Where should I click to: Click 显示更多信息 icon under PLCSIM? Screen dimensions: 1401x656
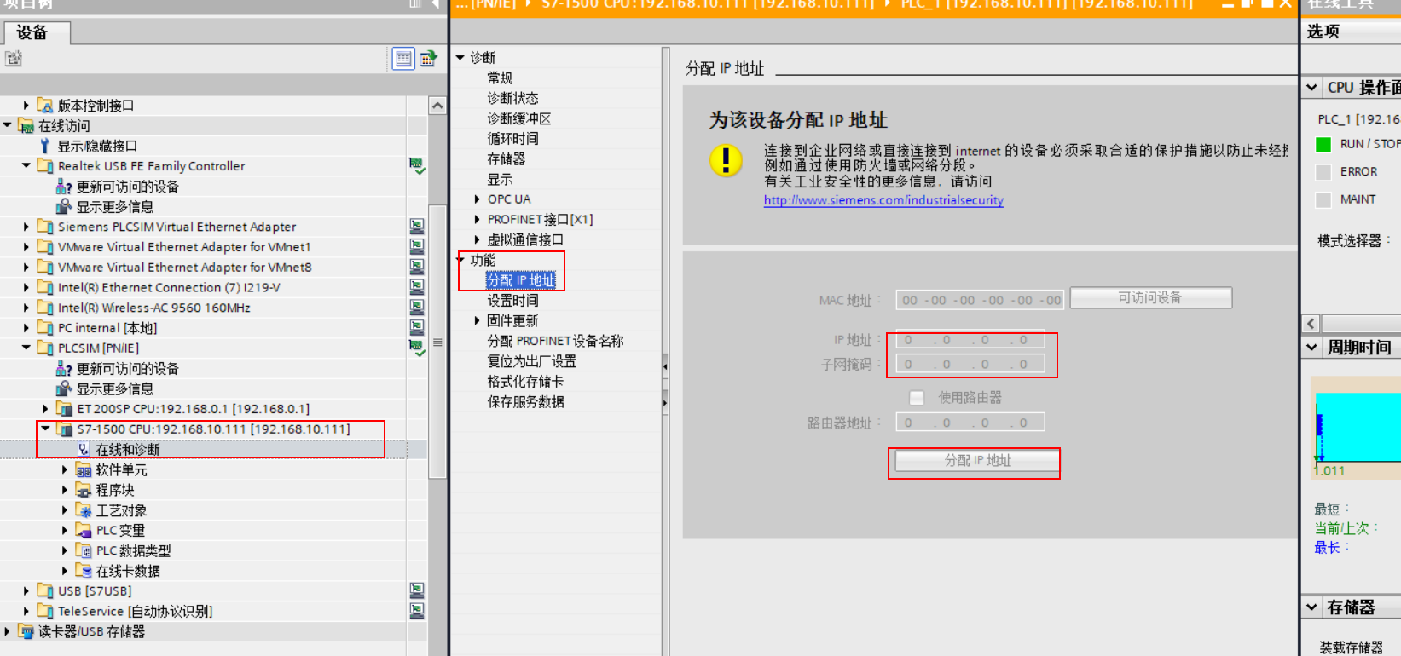point(64,388)
